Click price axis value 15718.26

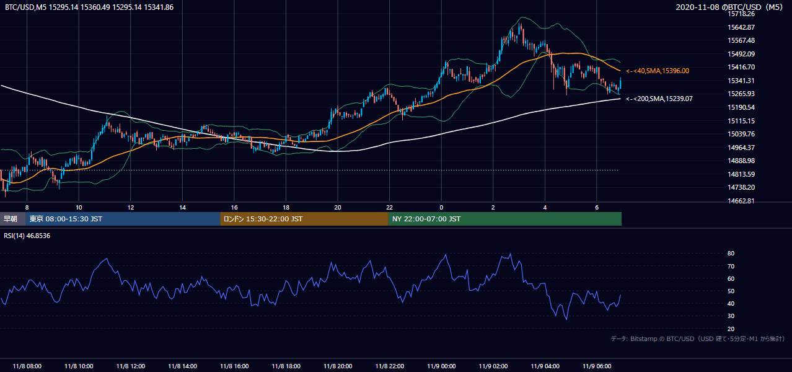[x=741, y=14]
